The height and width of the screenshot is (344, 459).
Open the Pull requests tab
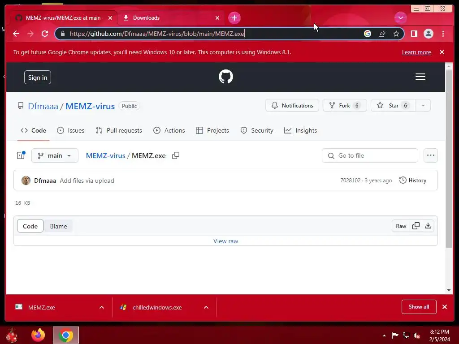(x=119, y=130)
